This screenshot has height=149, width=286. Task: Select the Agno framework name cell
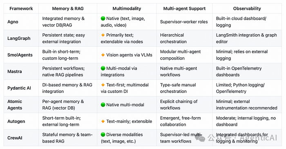21,22
